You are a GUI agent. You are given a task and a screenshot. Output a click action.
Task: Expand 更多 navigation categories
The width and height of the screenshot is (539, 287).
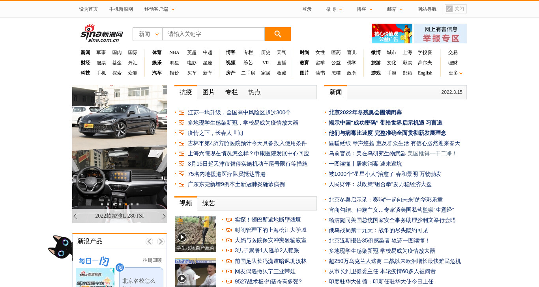[455, 73]
